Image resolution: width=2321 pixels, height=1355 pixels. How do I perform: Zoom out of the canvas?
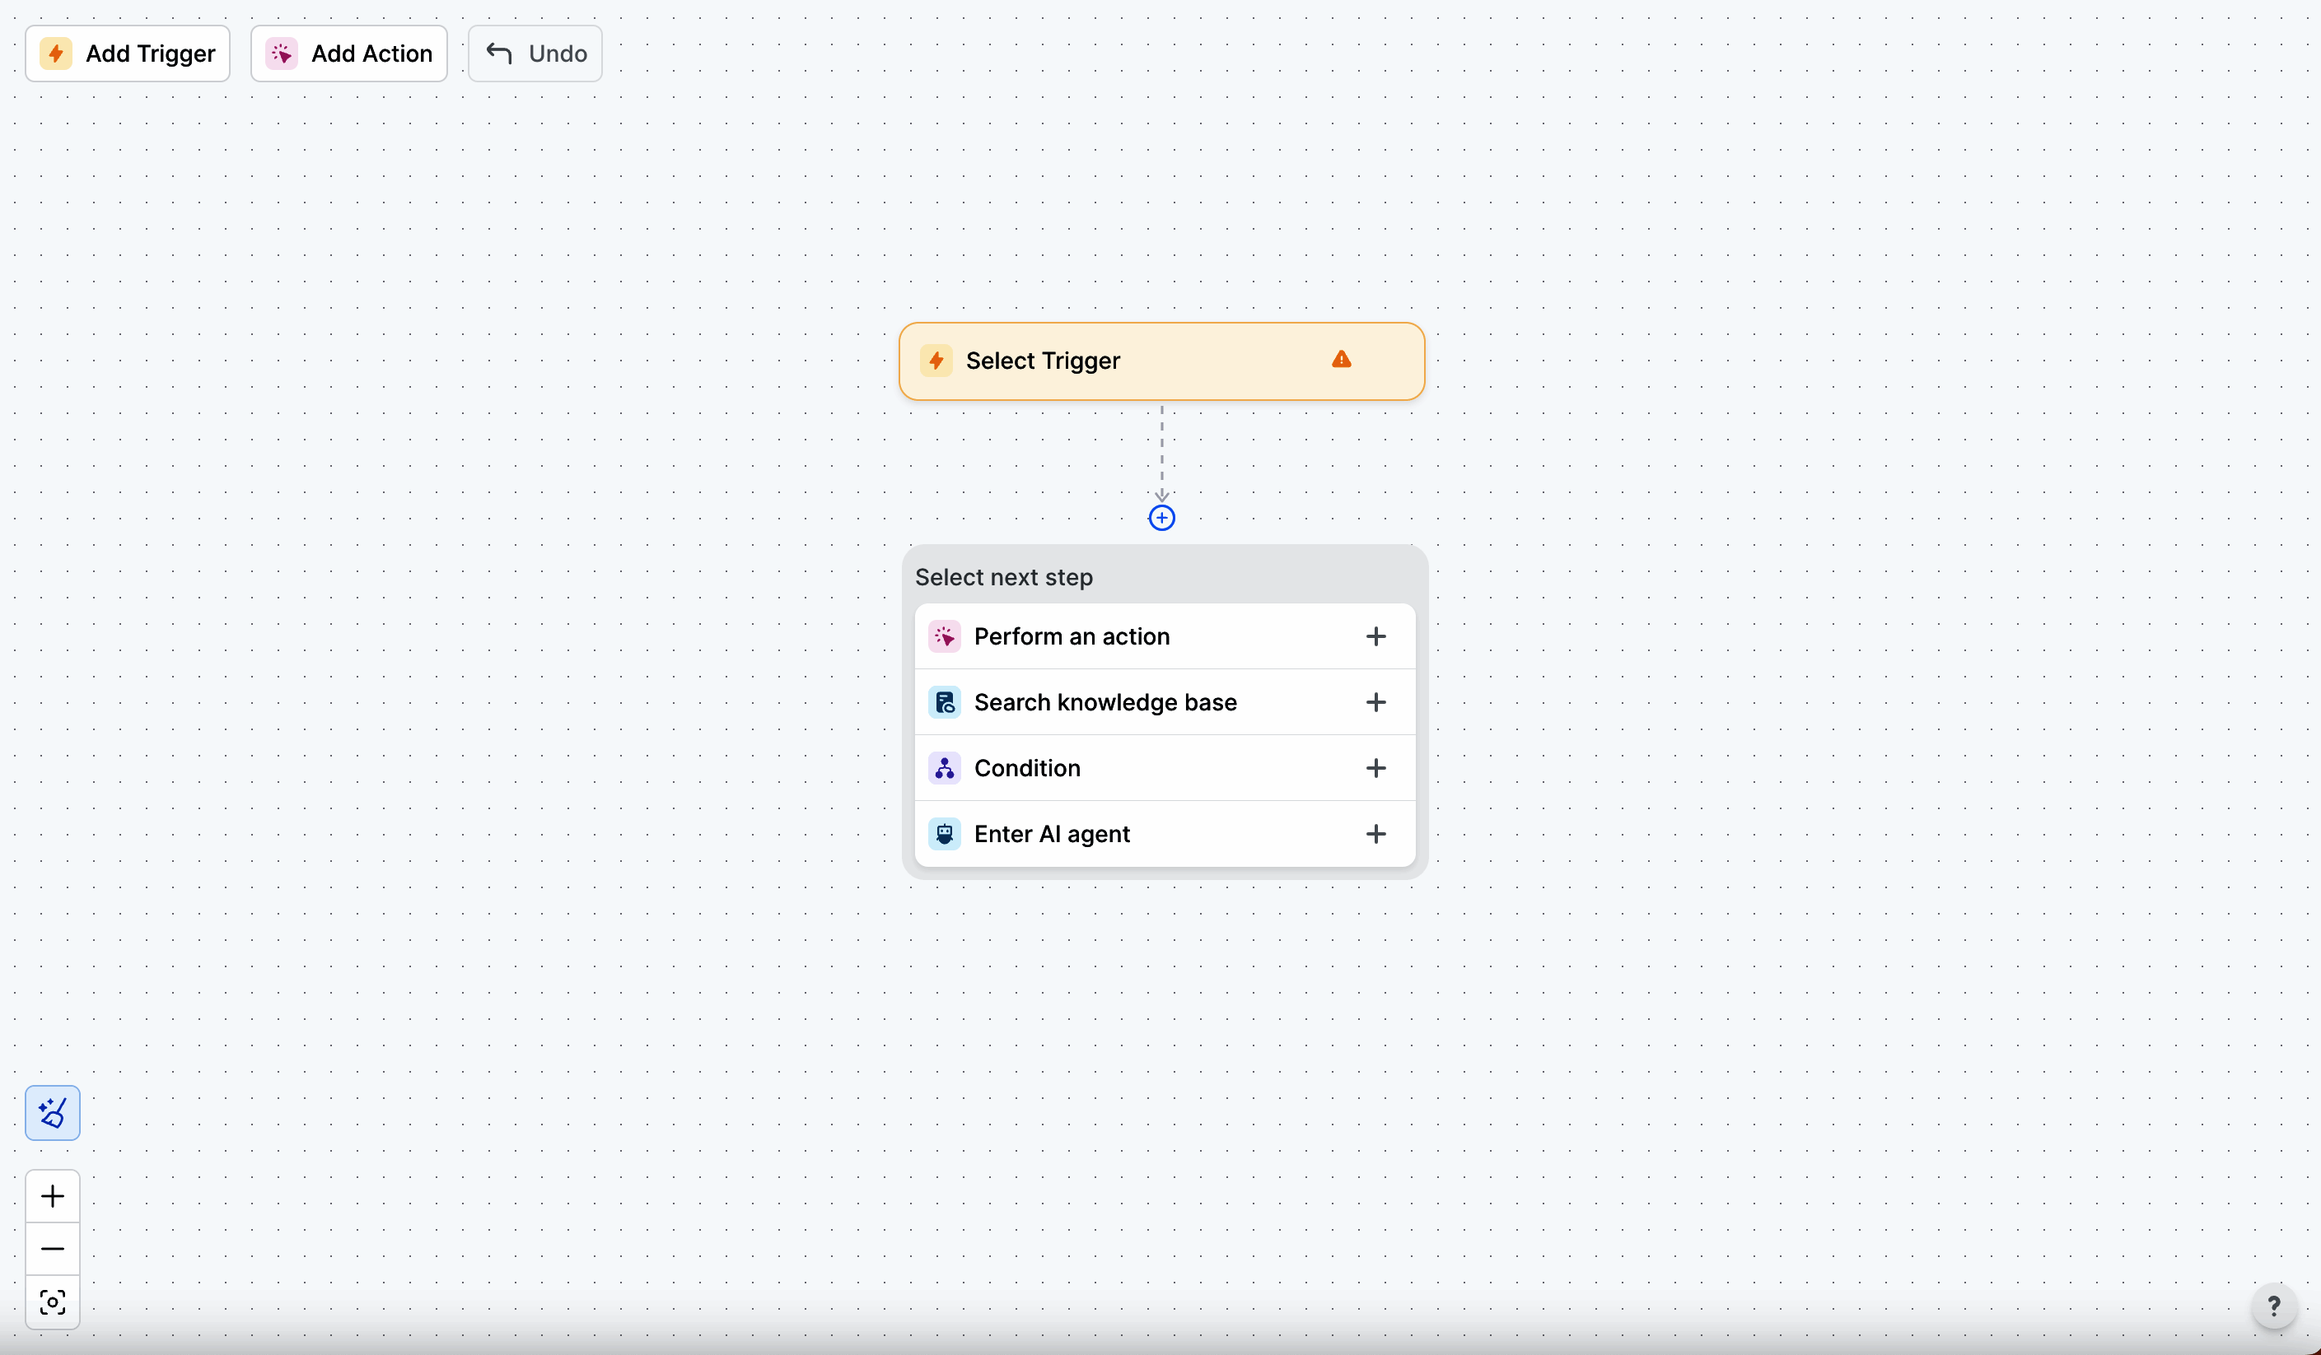[x=53, y=1249]
